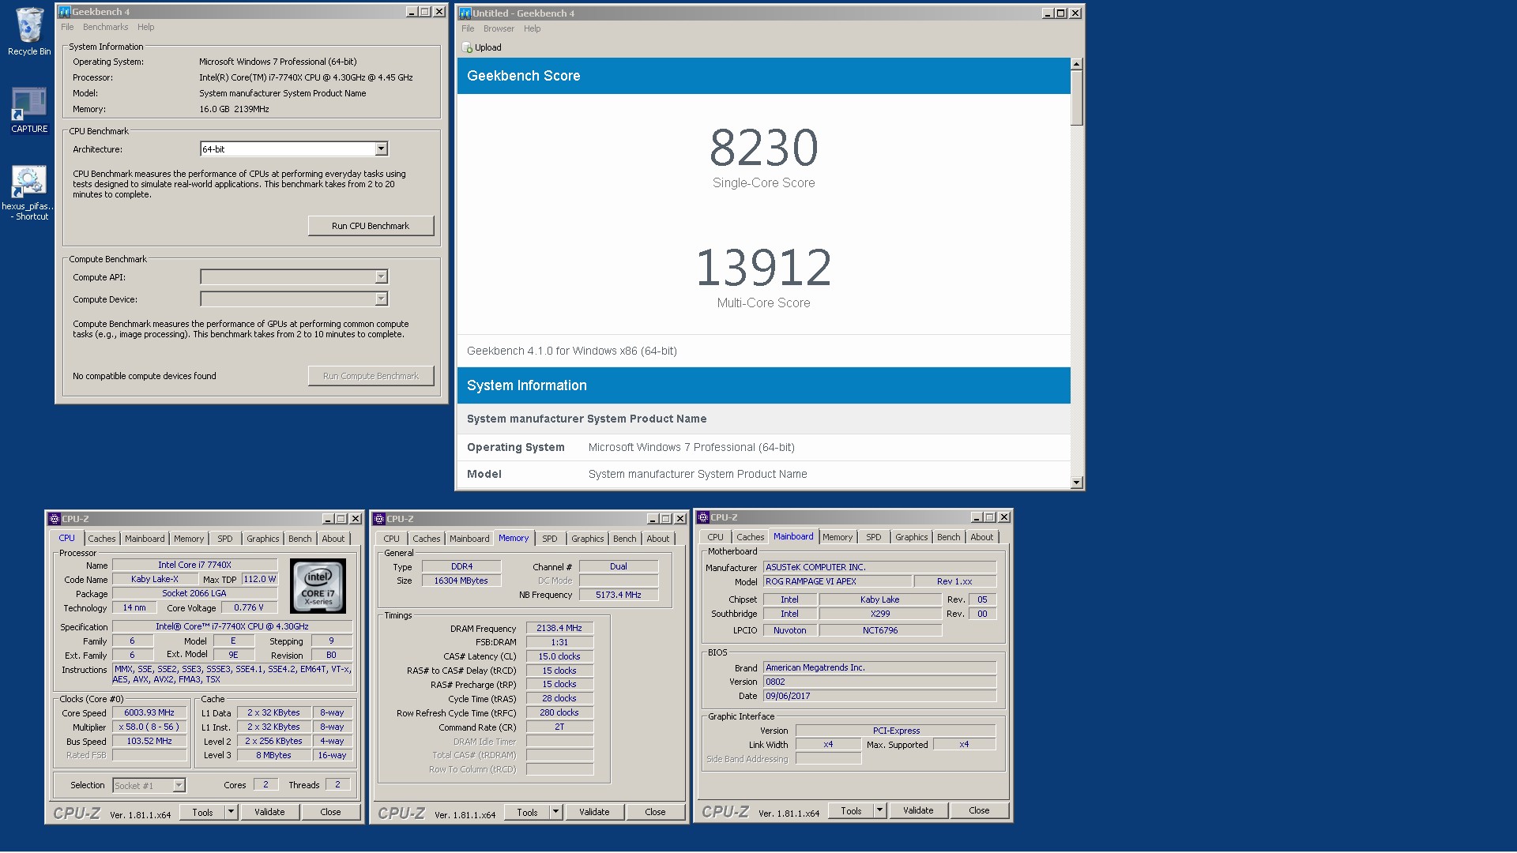Expand Tools arrow in the CPU-Z Memory window
This screenshot has height=853, width=1517.
[x=555, y=812]
